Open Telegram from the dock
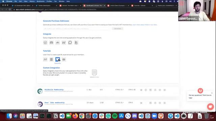Screen dimensions: 216x121 tap(170, 116)
